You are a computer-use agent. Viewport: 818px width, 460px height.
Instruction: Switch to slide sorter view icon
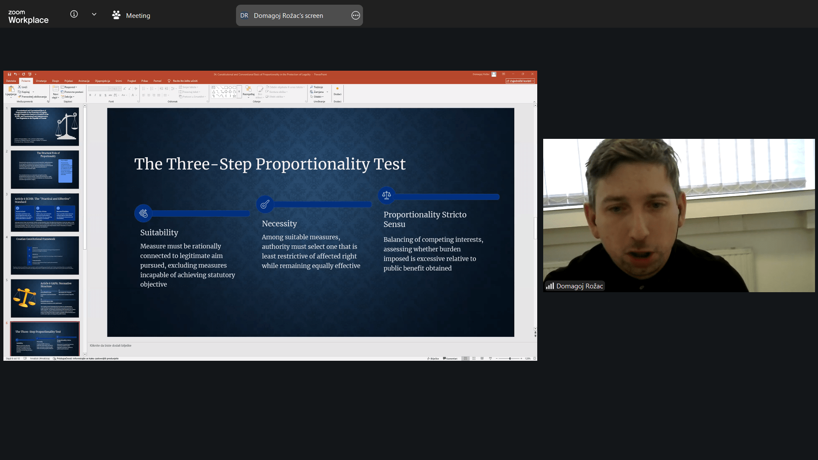pos(474,359)
